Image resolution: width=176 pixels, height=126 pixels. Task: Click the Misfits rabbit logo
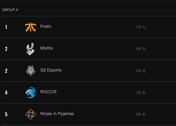(30, 49)
